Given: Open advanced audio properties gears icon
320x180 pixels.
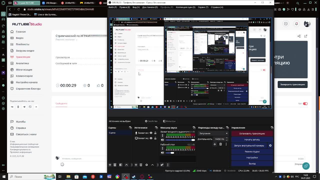Looking at the screenshot, I should click(162, 165).
